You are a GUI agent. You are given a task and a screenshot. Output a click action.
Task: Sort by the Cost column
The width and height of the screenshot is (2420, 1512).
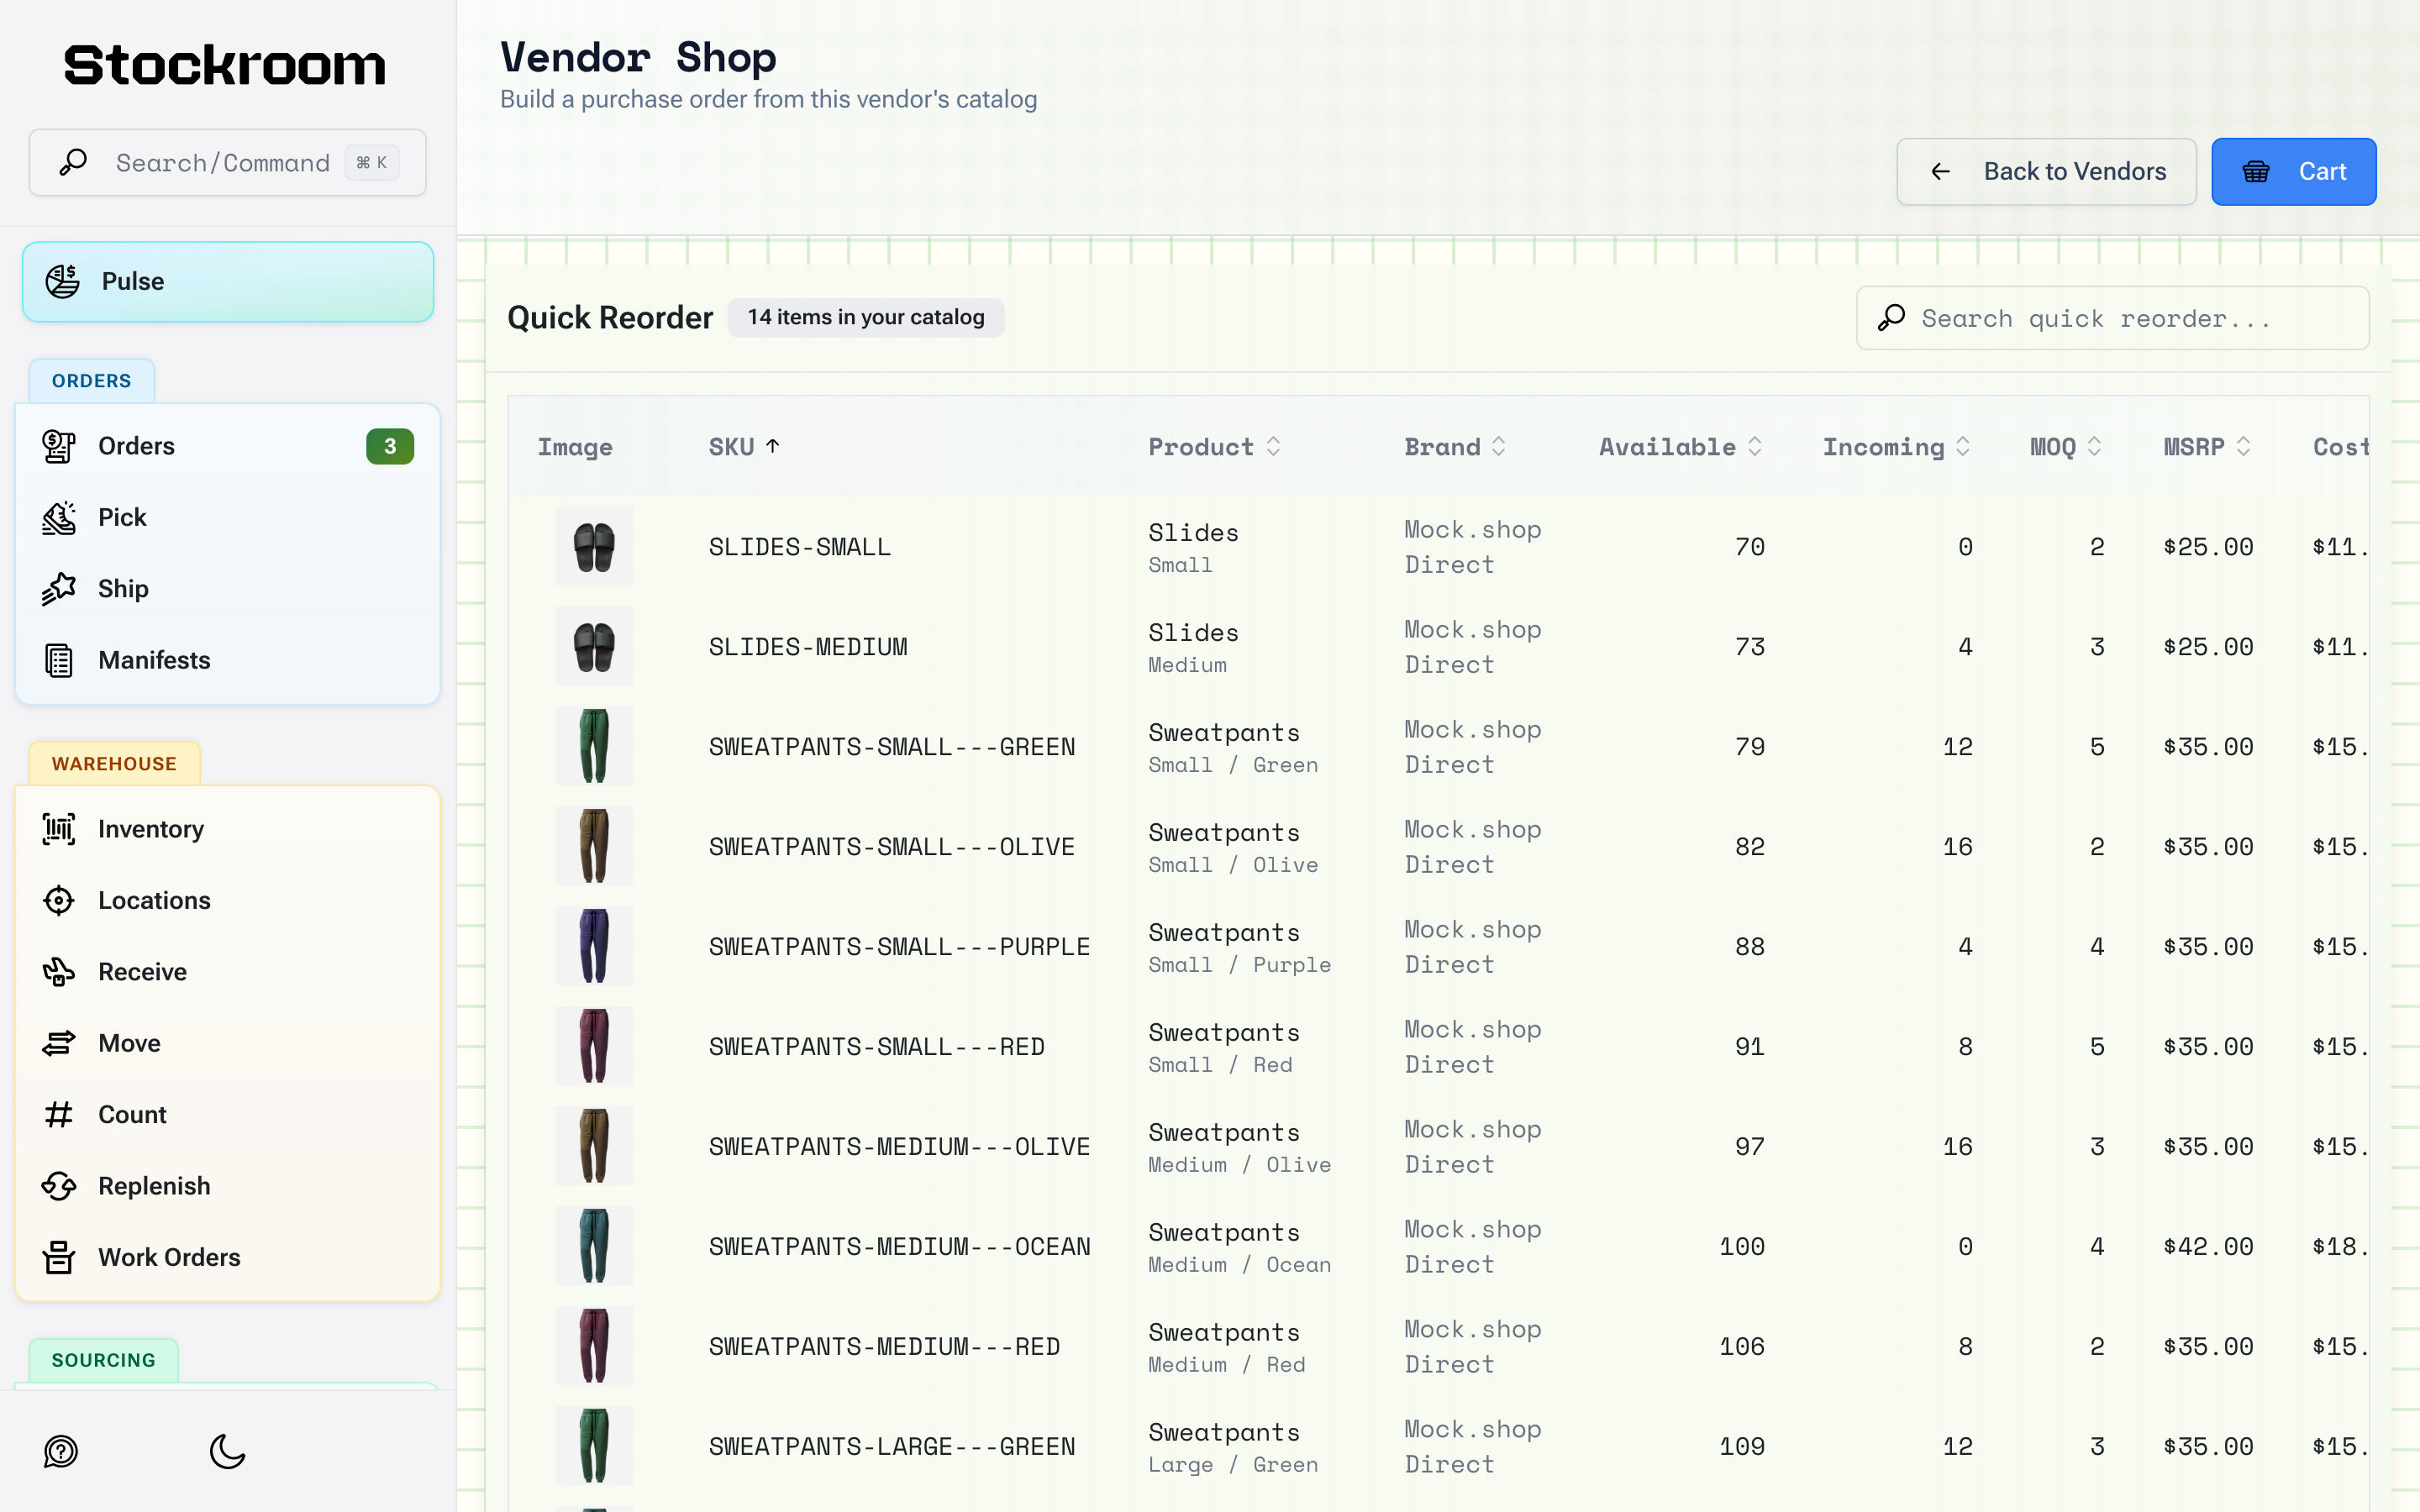click(2341, 446)
